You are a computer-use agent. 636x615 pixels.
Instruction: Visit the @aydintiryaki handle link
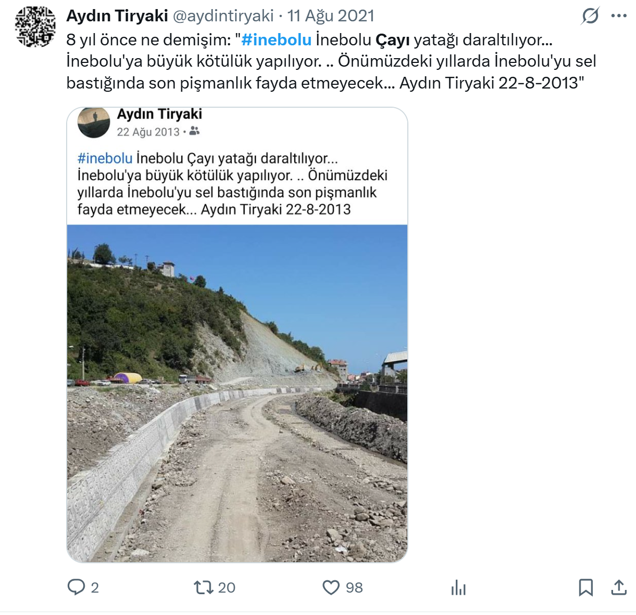pyautogui.click(x=223, y=16)
